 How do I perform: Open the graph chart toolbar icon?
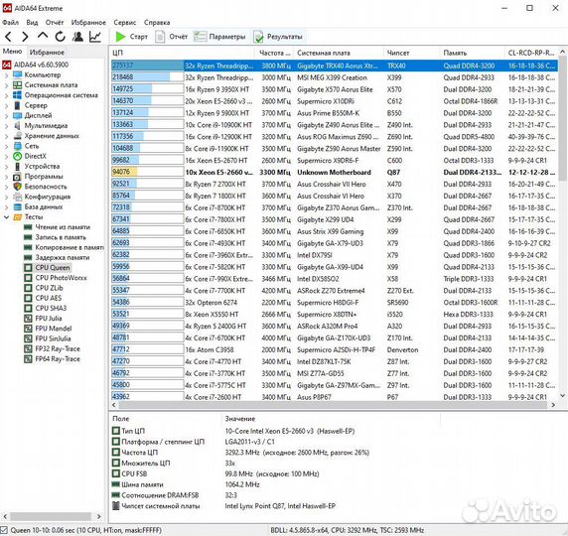point(95,36)
